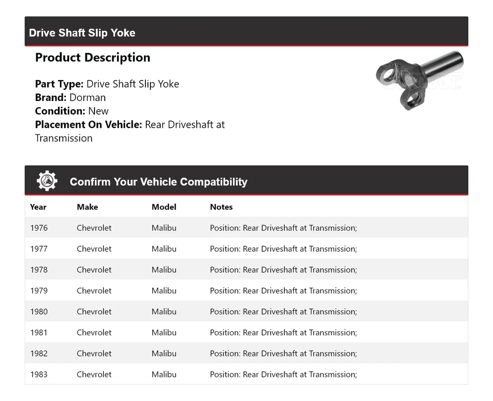Select the 1976 year cell
Viewport: 493px width, 401px height.
(39, 228)
